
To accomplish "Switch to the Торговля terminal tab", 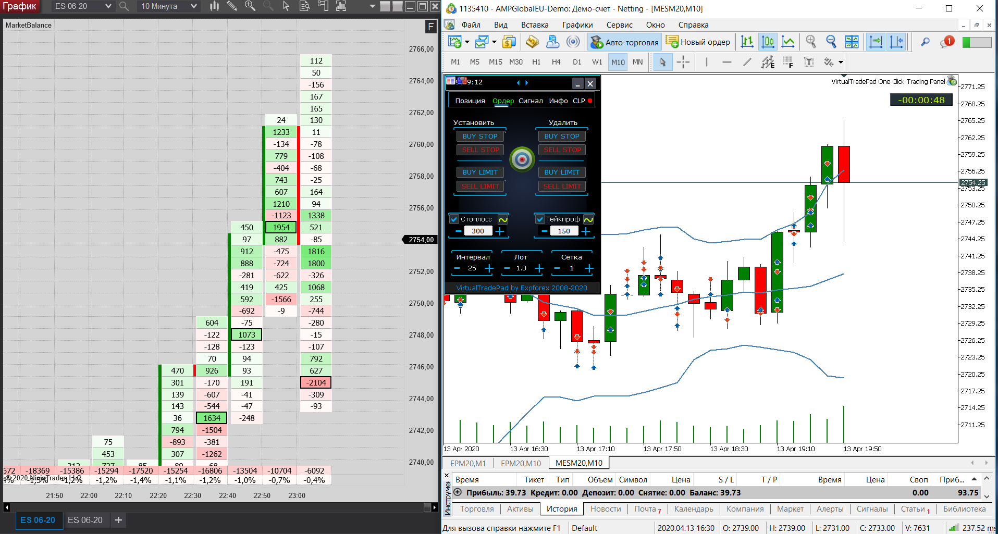I will pyautogui.click(x=477, y=509).
